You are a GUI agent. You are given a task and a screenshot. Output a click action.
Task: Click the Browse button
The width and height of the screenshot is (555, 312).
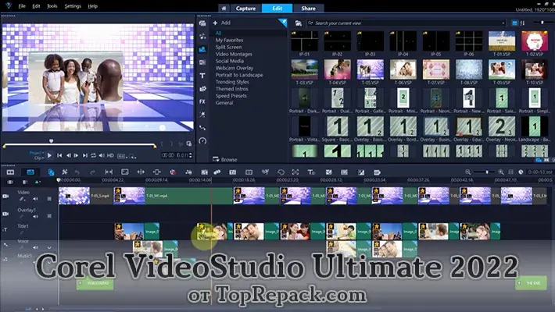pos(225,159)
